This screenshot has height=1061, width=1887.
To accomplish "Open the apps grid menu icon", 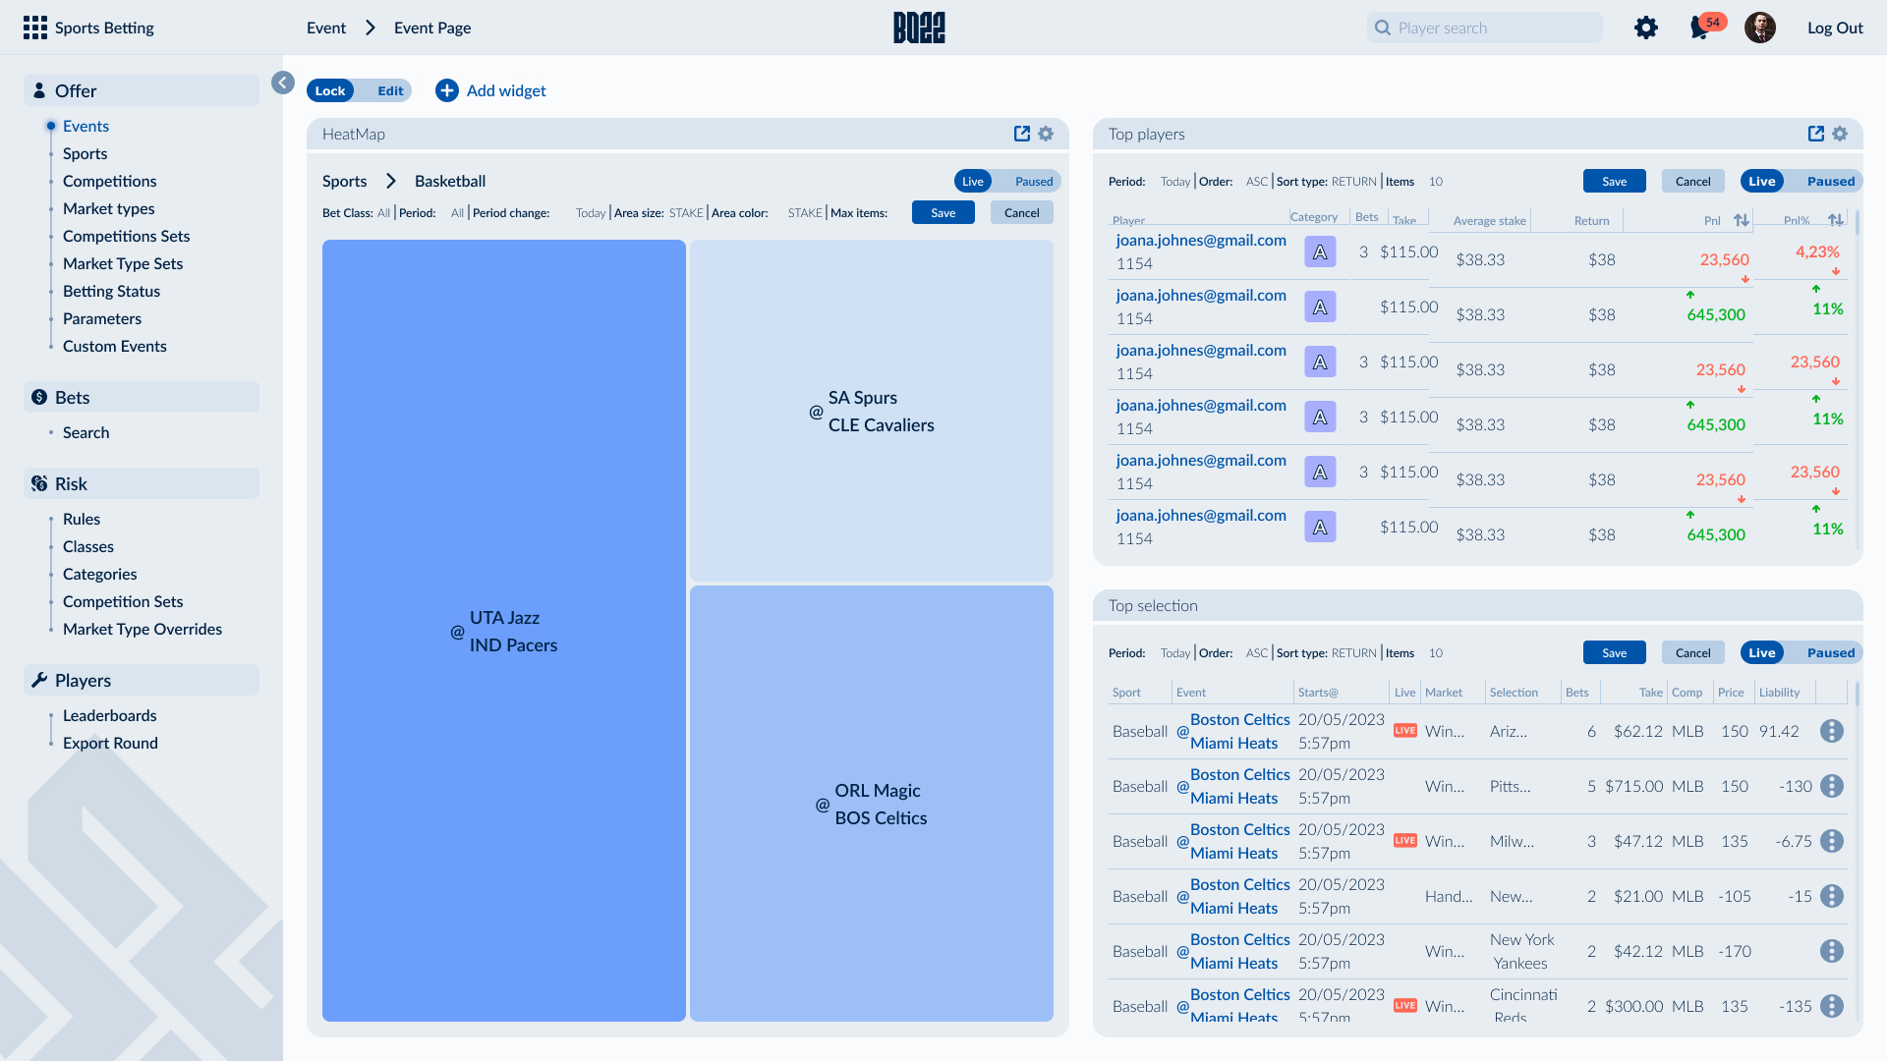I will (x=35, y=28).
